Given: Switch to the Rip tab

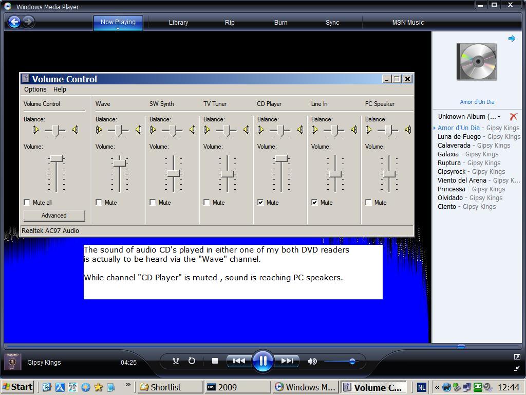Looking at the screenshot, I should click(230, 23).
